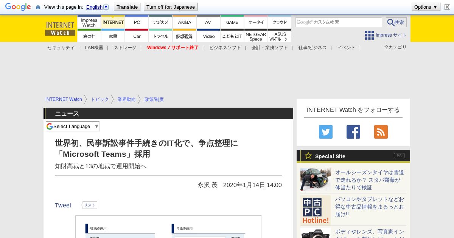Open the INTERNET tab
The image size is (454, 238).
point(113,22)
